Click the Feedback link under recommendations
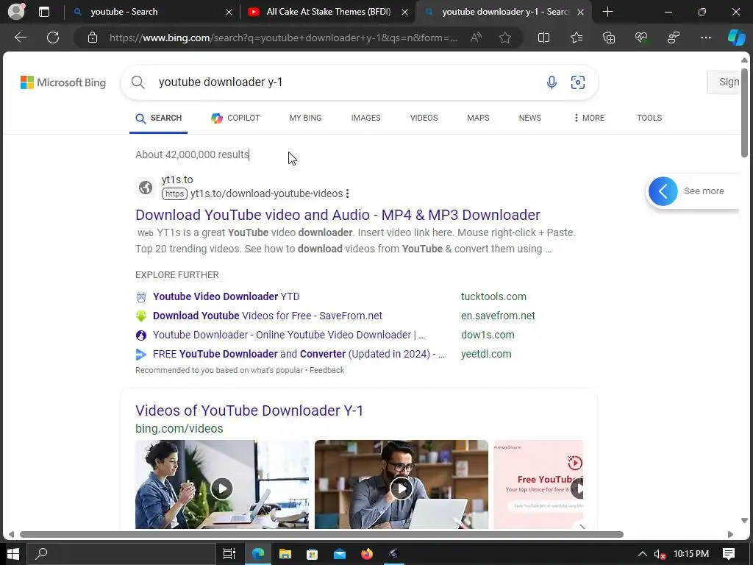This screenshot has height=565, width=753. [x=326, y=371]
